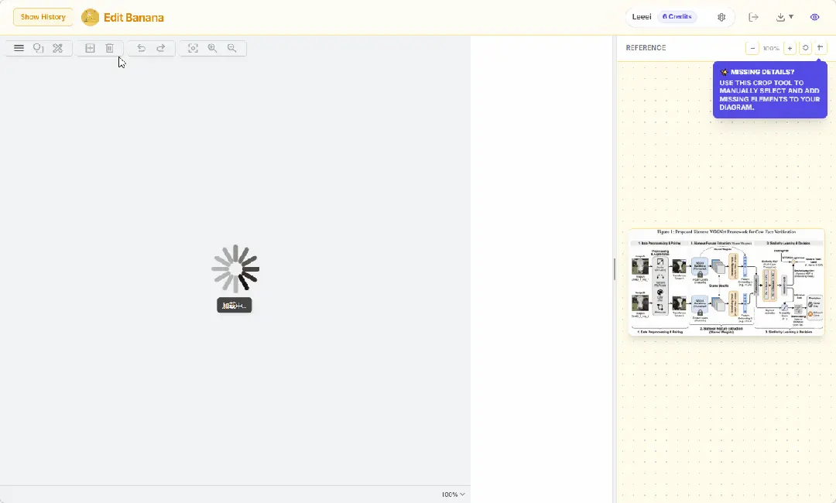The image size is (836, 503).
Task: Decrease reference zoom with minus button
Action: [752, 48]
